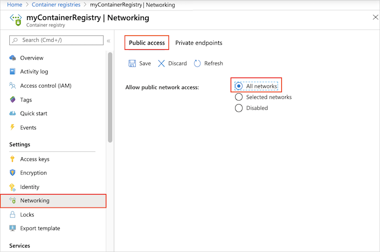
Task: Click the sidebar vertical scrollbar
Action: point(110,98)
